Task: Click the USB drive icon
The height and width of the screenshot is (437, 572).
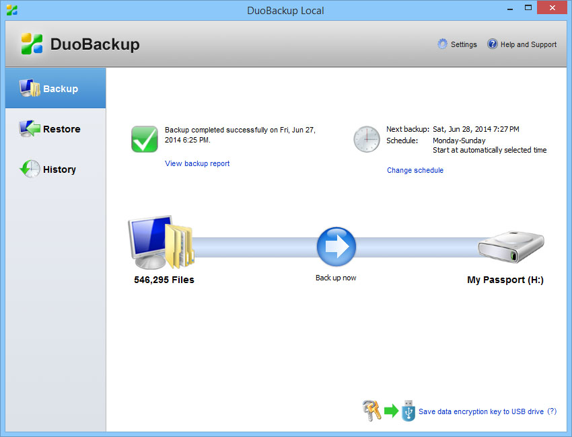Action: coord(408,411)
